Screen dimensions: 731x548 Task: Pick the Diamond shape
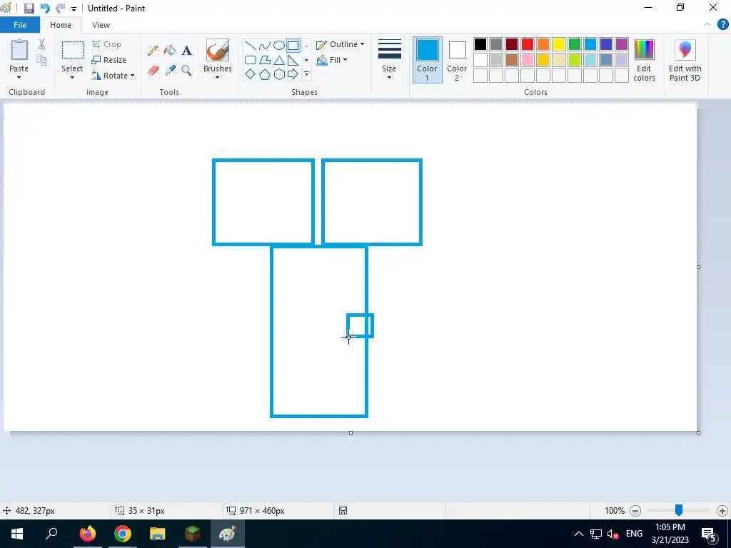[251, 74]
